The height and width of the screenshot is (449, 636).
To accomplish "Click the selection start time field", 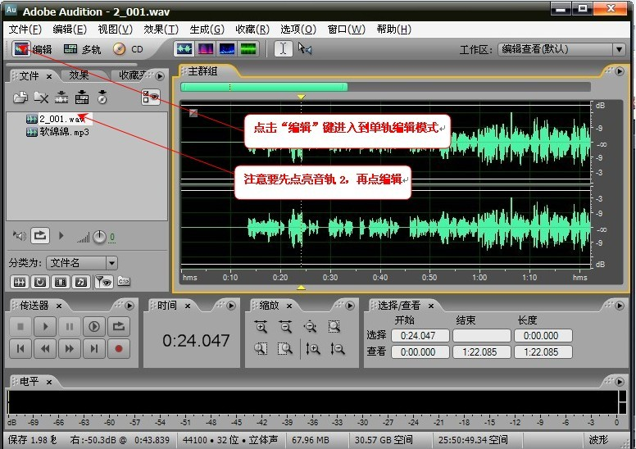I will click(420, 336).
